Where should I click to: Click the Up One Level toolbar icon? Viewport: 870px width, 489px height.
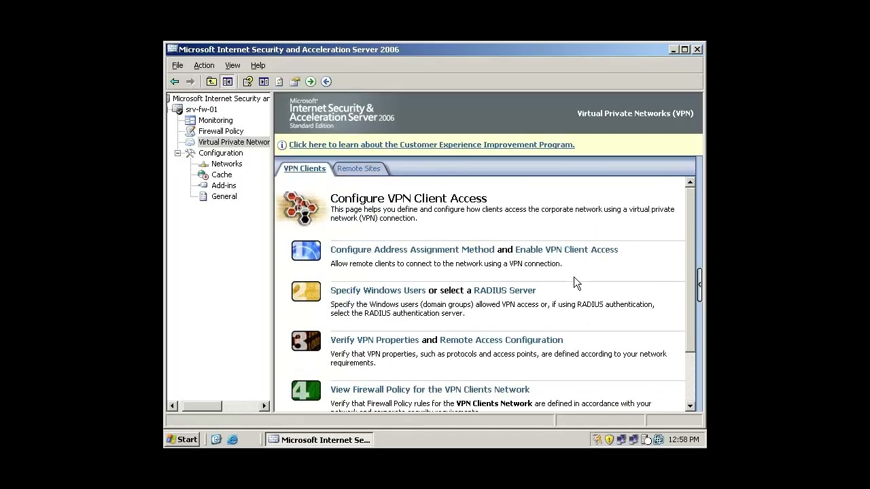click(211, 81)
